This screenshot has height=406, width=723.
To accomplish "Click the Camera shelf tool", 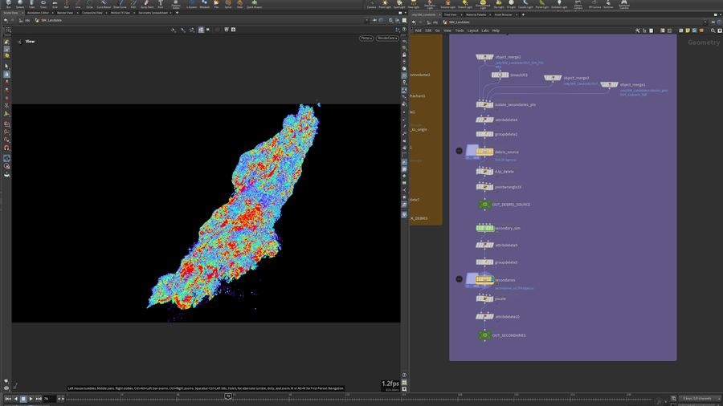I will tap(371, 5).
